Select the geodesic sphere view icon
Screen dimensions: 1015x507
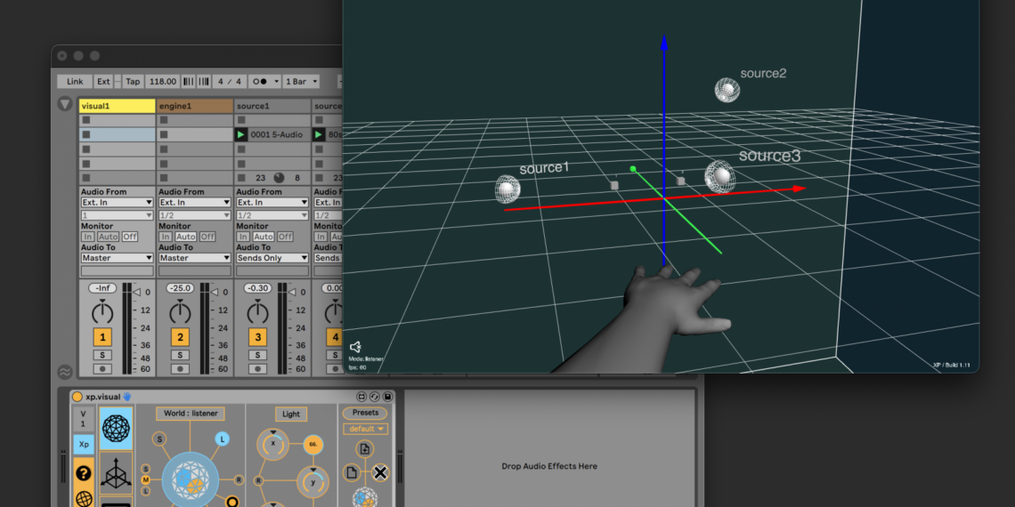(x=116, y=429)
